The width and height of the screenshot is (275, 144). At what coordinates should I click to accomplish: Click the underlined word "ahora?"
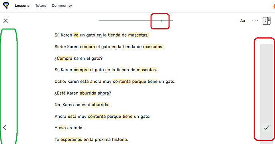(x=104, y=93)
